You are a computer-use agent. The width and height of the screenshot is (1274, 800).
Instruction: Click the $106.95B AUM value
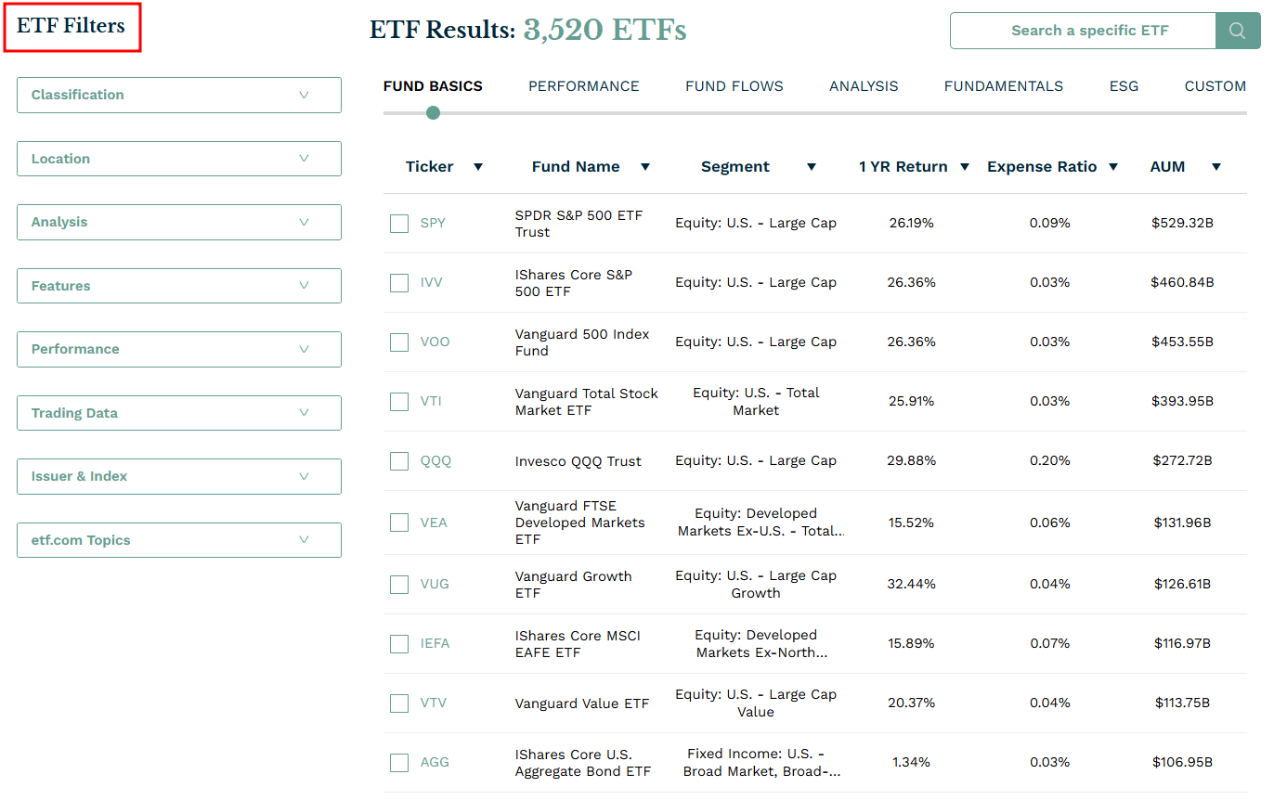click(1182, 763)
